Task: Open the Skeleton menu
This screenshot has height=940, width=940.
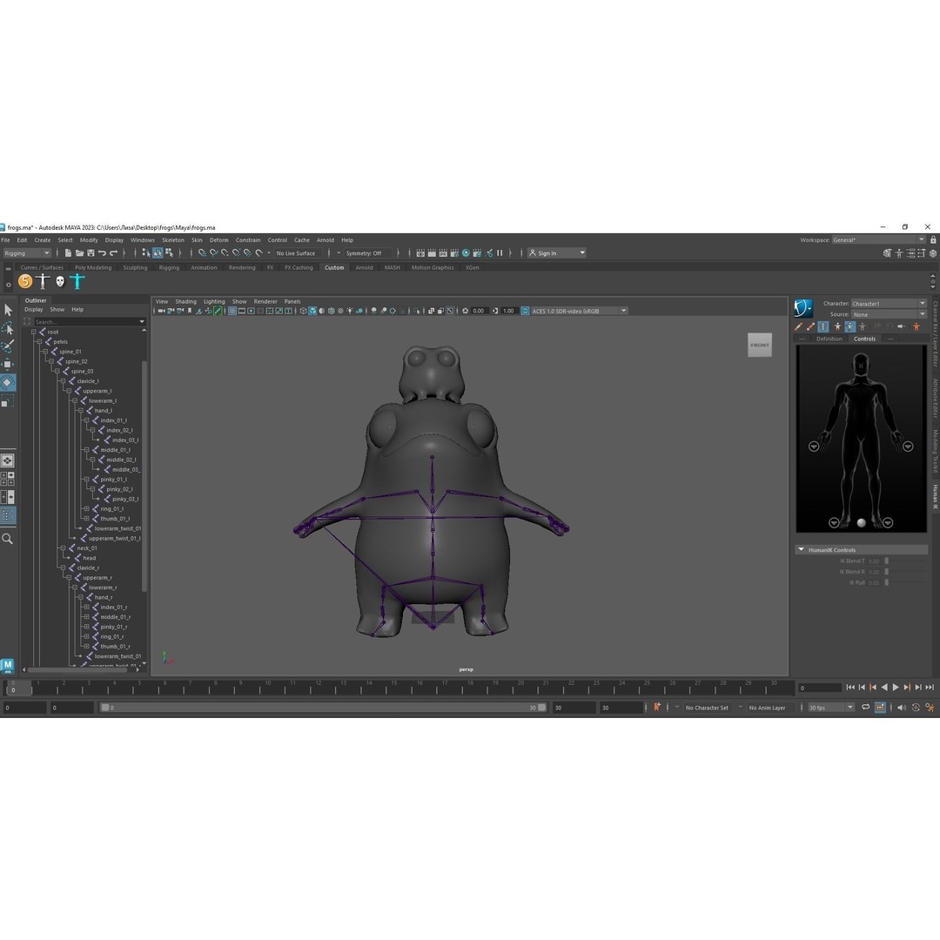Action: pos(172,240)
